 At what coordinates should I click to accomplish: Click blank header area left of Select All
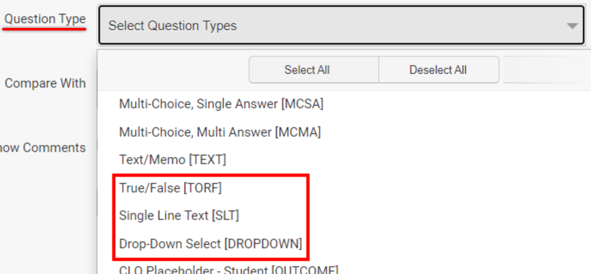[x=172, y=70]
